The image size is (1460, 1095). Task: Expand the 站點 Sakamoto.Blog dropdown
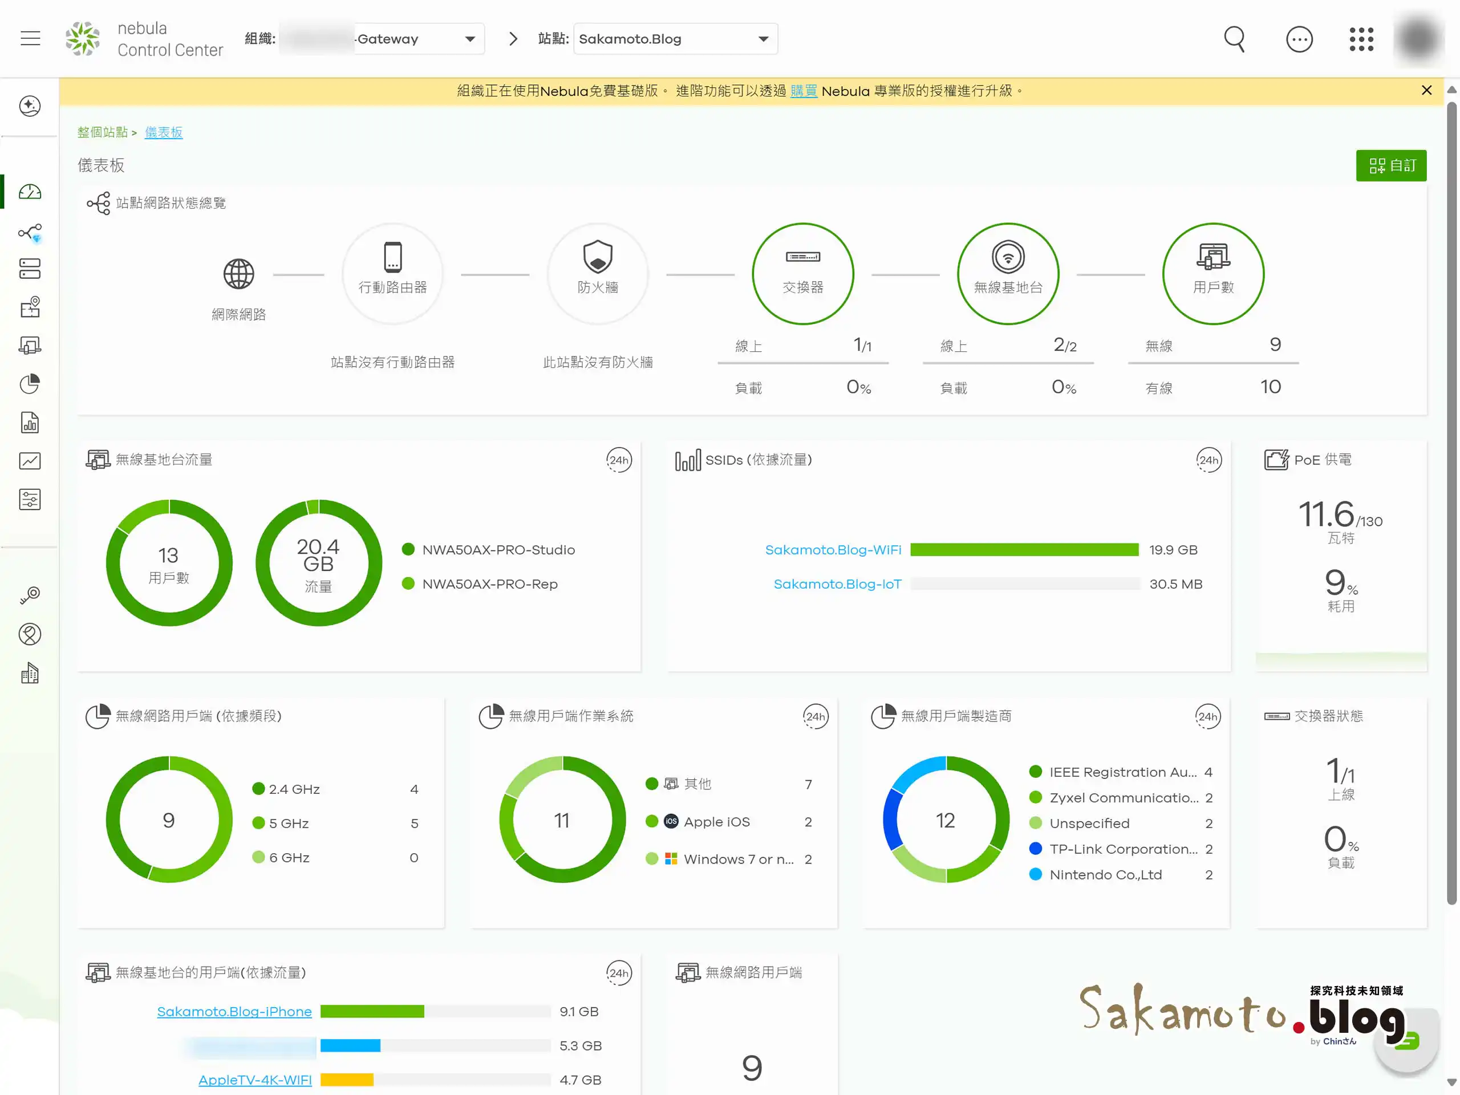(763, 39)
